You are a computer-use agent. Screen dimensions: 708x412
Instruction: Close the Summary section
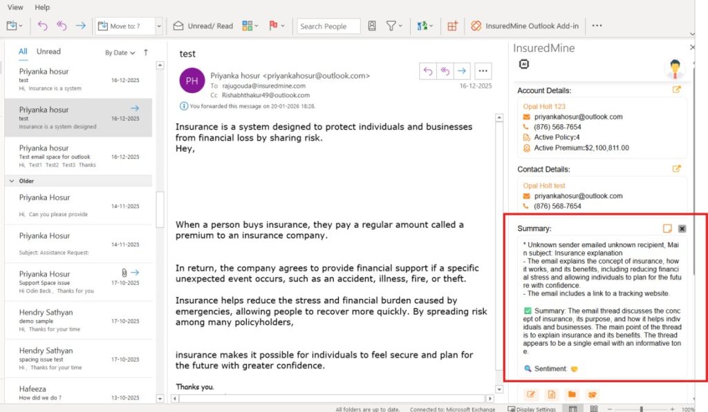pyautogui.click(x=682, y=228)
